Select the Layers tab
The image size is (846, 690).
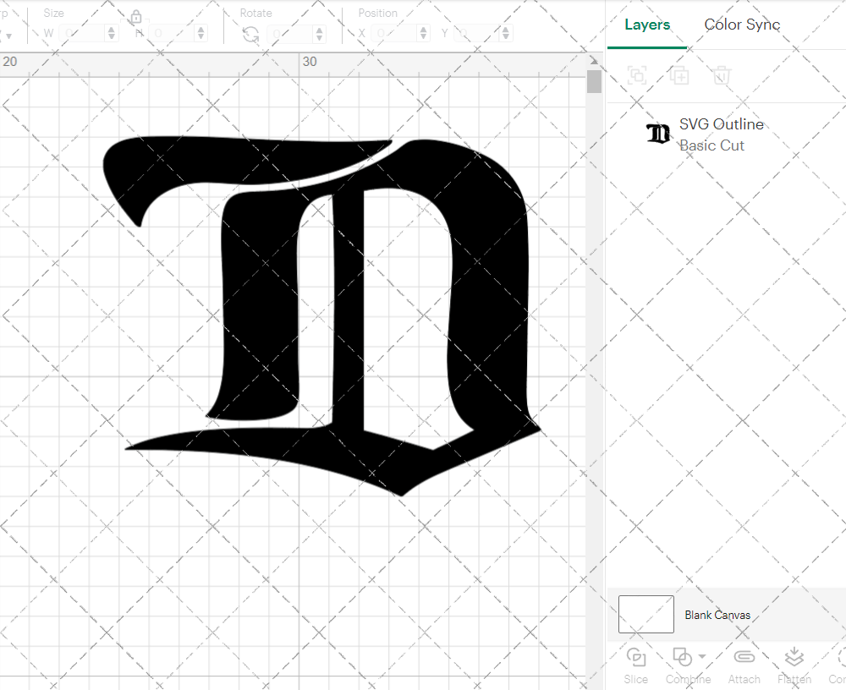[647, 25]
